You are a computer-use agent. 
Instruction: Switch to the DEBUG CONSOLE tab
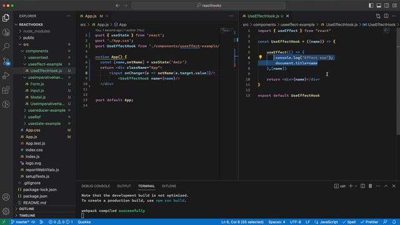96,186
